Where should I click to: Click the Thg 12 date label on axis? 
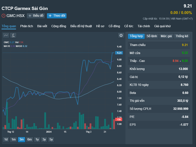click(11, 132)
